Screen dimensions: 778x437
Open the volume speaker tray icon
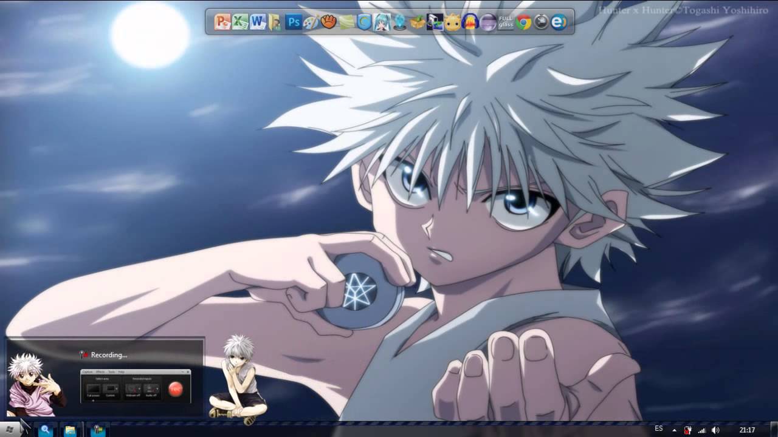click(x=715, y=430)
